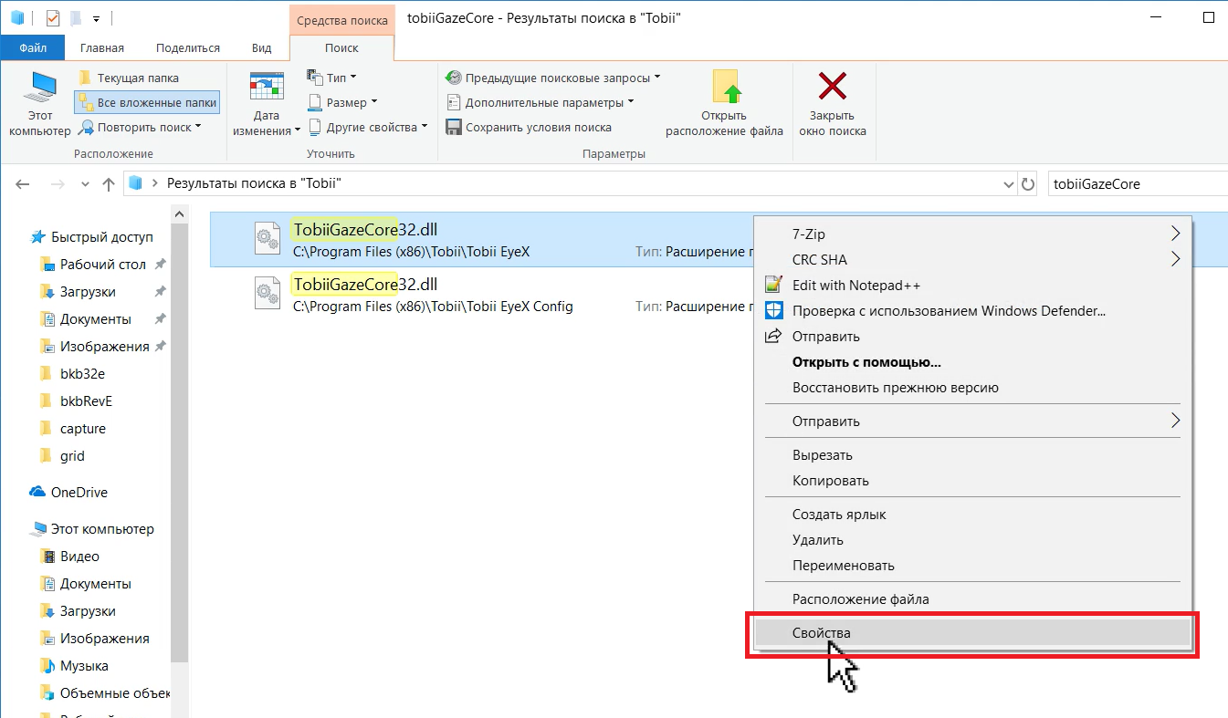Viewport: 1228px width, 718px height.
Task: Expand Другие свойства dropdown
Action: tap(367, 128)
